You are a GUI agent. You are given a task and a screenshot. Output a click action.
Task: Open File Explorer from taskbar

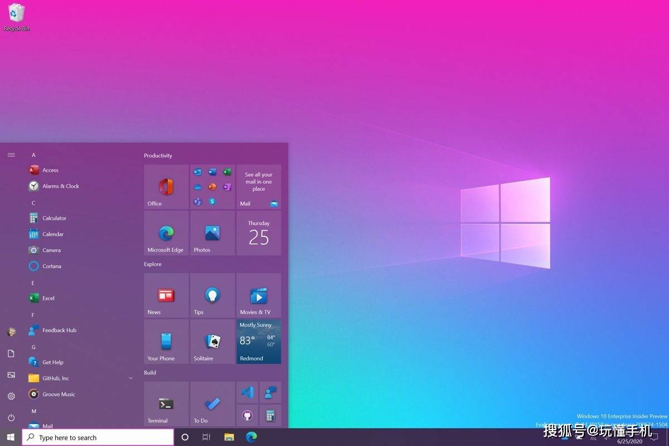(229, 438)
